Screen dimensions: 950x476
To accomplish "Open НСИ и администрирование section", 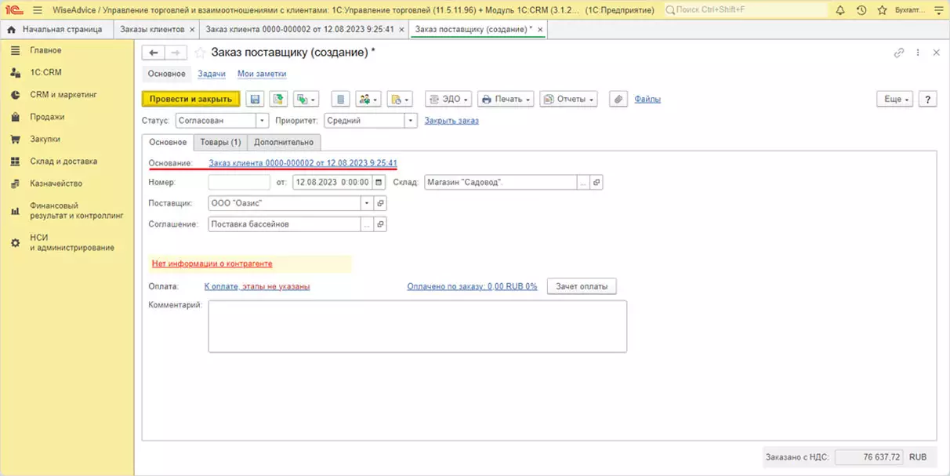I will [x=72, y=242].
